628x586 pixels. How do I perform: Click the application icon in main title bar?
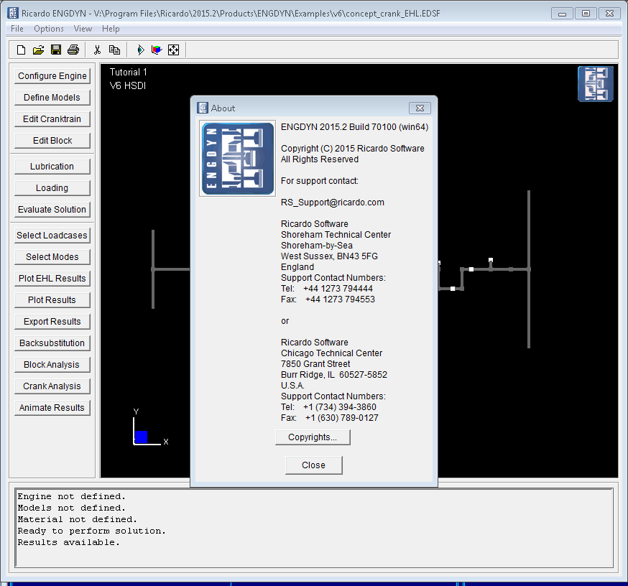[13, 13]
